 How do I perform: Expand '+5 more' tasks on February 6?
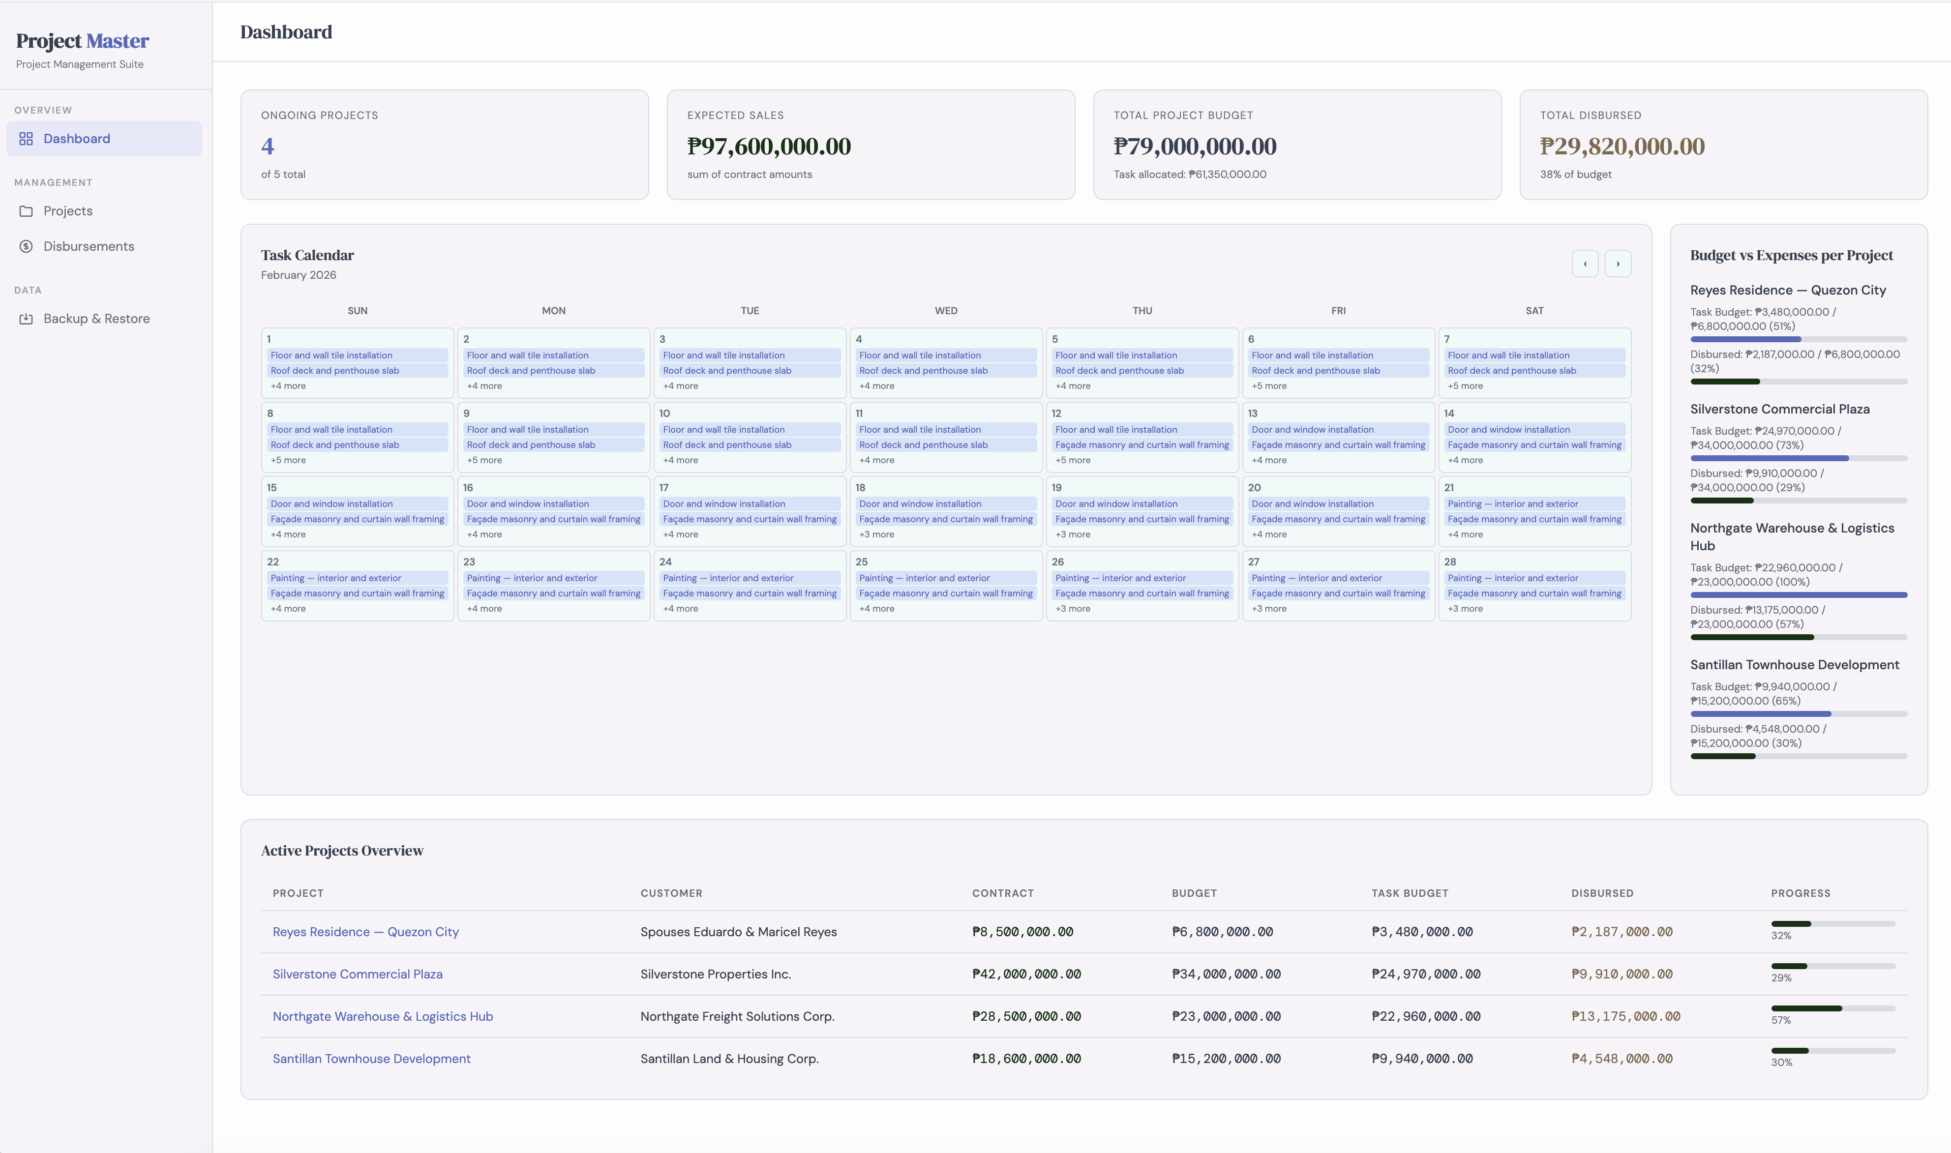pos(1269,386)
